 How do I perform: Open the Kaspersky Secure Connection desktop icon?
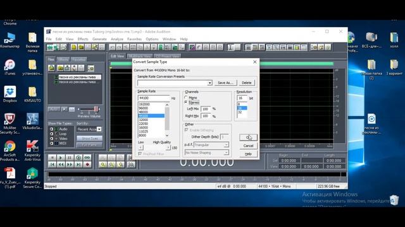32,178
